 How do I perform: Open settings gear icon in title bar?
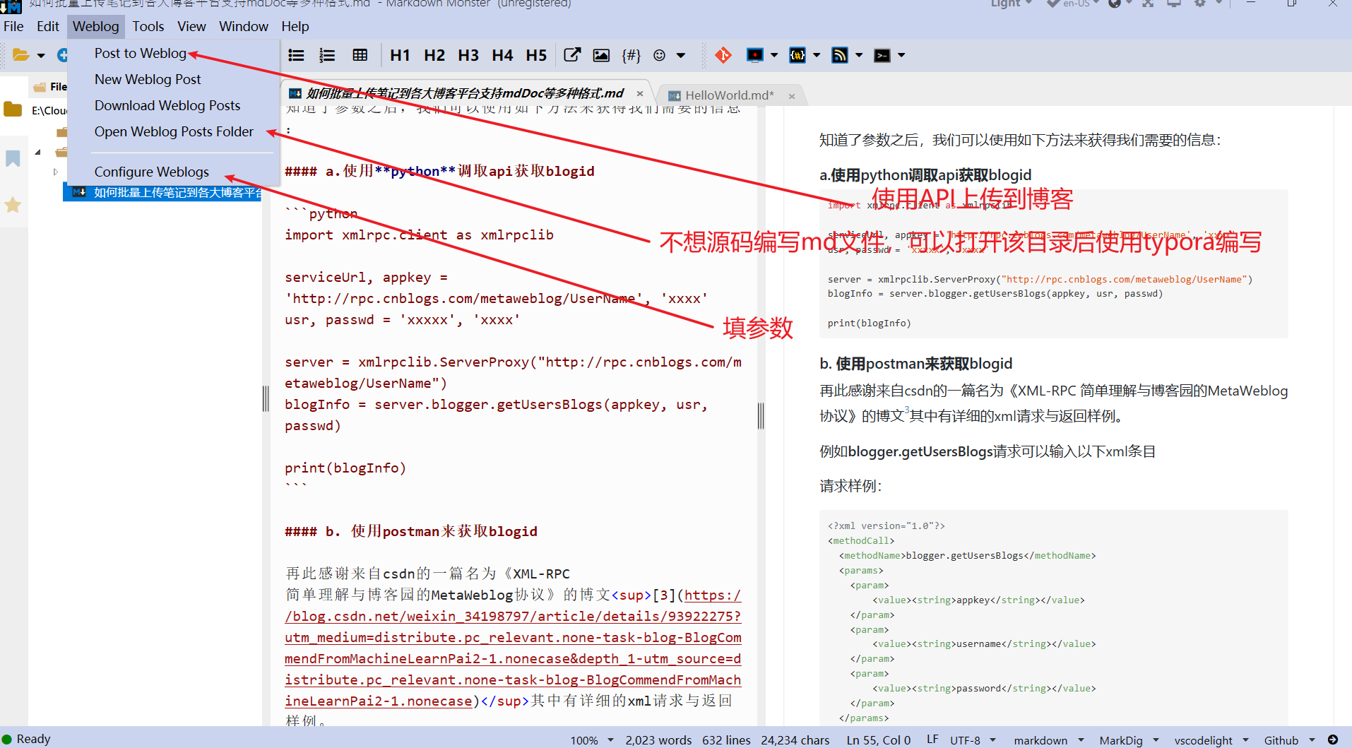1200,4
